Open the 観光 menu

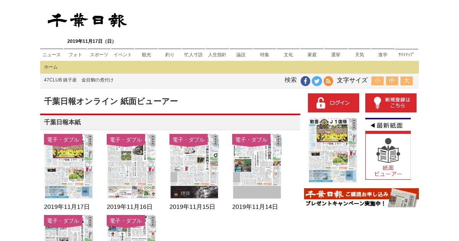pos(146,54)
